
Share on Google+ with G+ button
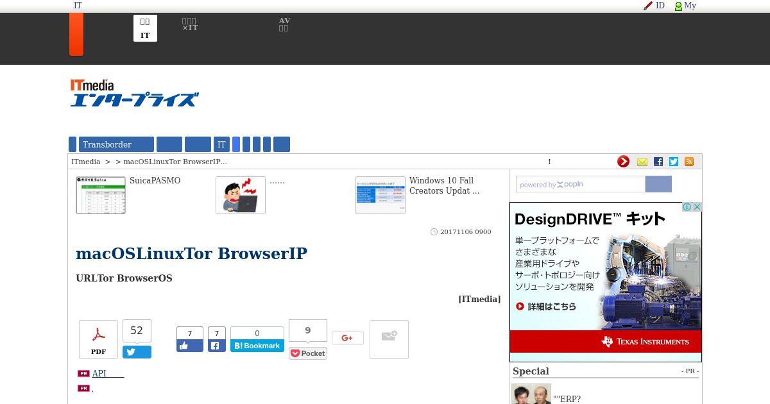[348, 338]
